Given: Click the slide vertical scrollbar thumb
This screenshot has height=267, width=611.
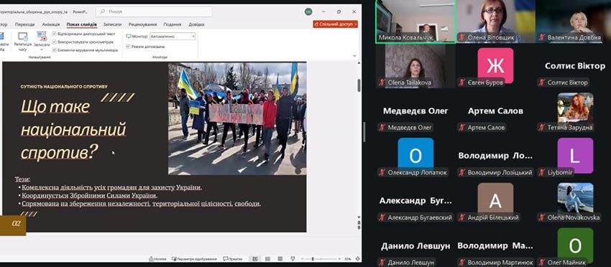Looking at the screenshot, I should [359, 85].
